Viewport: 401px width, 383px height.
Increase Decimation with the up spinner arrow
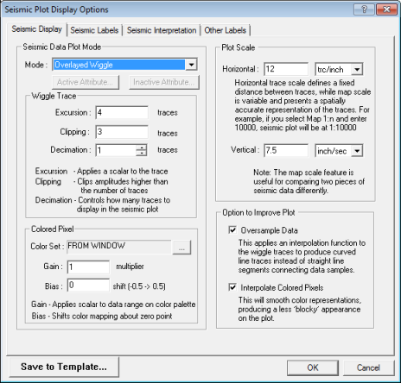point(141,148)
